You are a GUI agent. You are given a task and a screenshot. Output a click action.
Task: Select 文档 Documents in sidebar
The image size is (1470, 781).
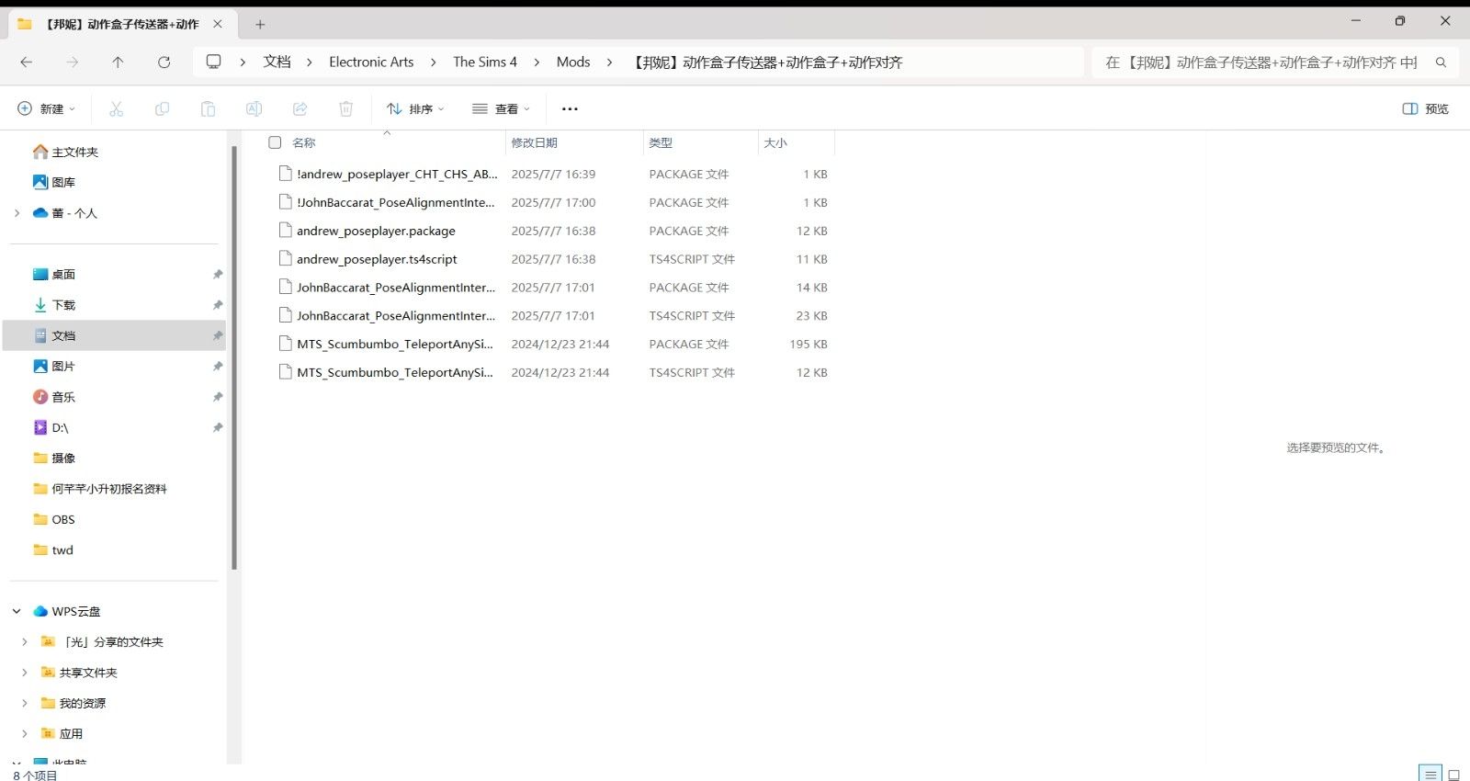(115, 335)
